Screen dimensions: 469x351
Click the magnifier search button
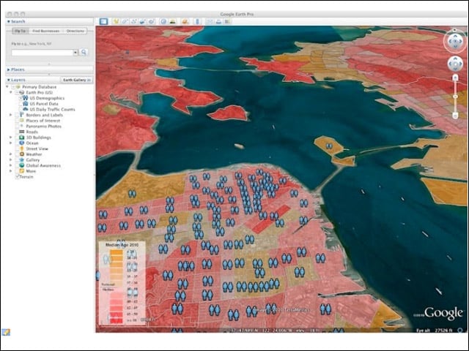84,52
